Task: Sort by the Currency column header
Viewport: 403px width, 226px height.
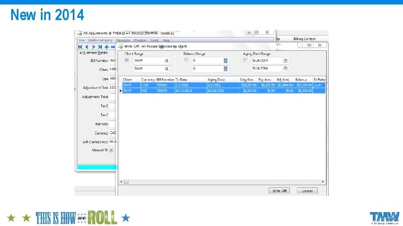Action: coord(148,80)
